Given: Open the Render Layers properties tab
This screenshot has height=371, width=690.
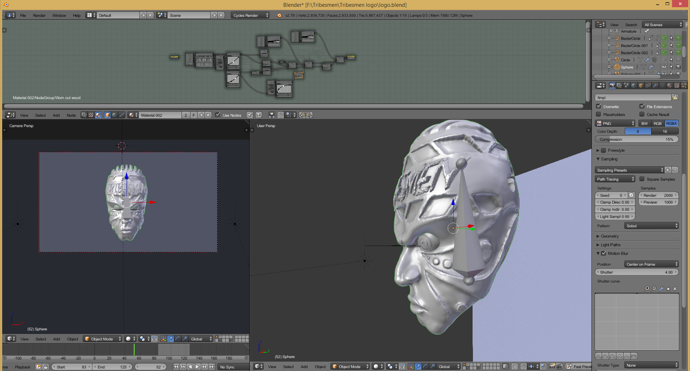Looking at the screenshot, I should 619,85.
